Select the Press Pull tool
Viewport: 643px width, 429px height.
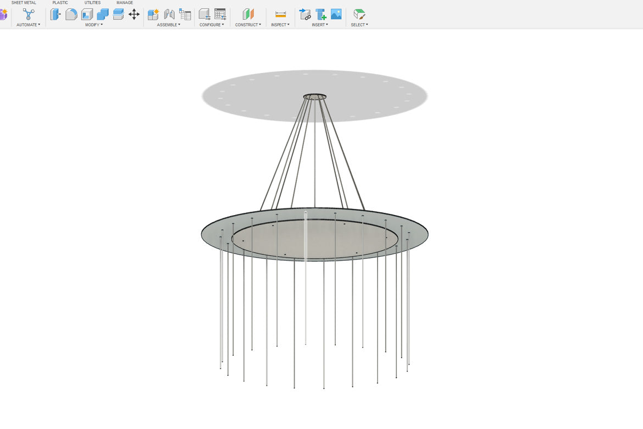point(56,14)
